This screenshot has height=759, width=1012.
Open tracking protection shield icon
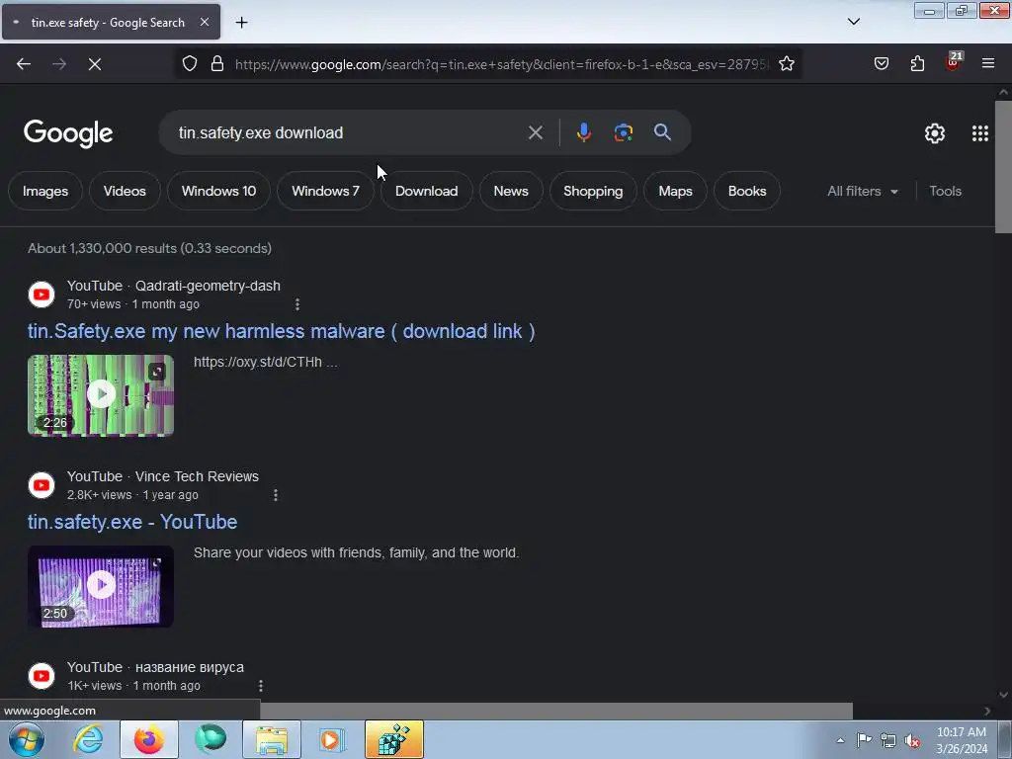[190, 64]
